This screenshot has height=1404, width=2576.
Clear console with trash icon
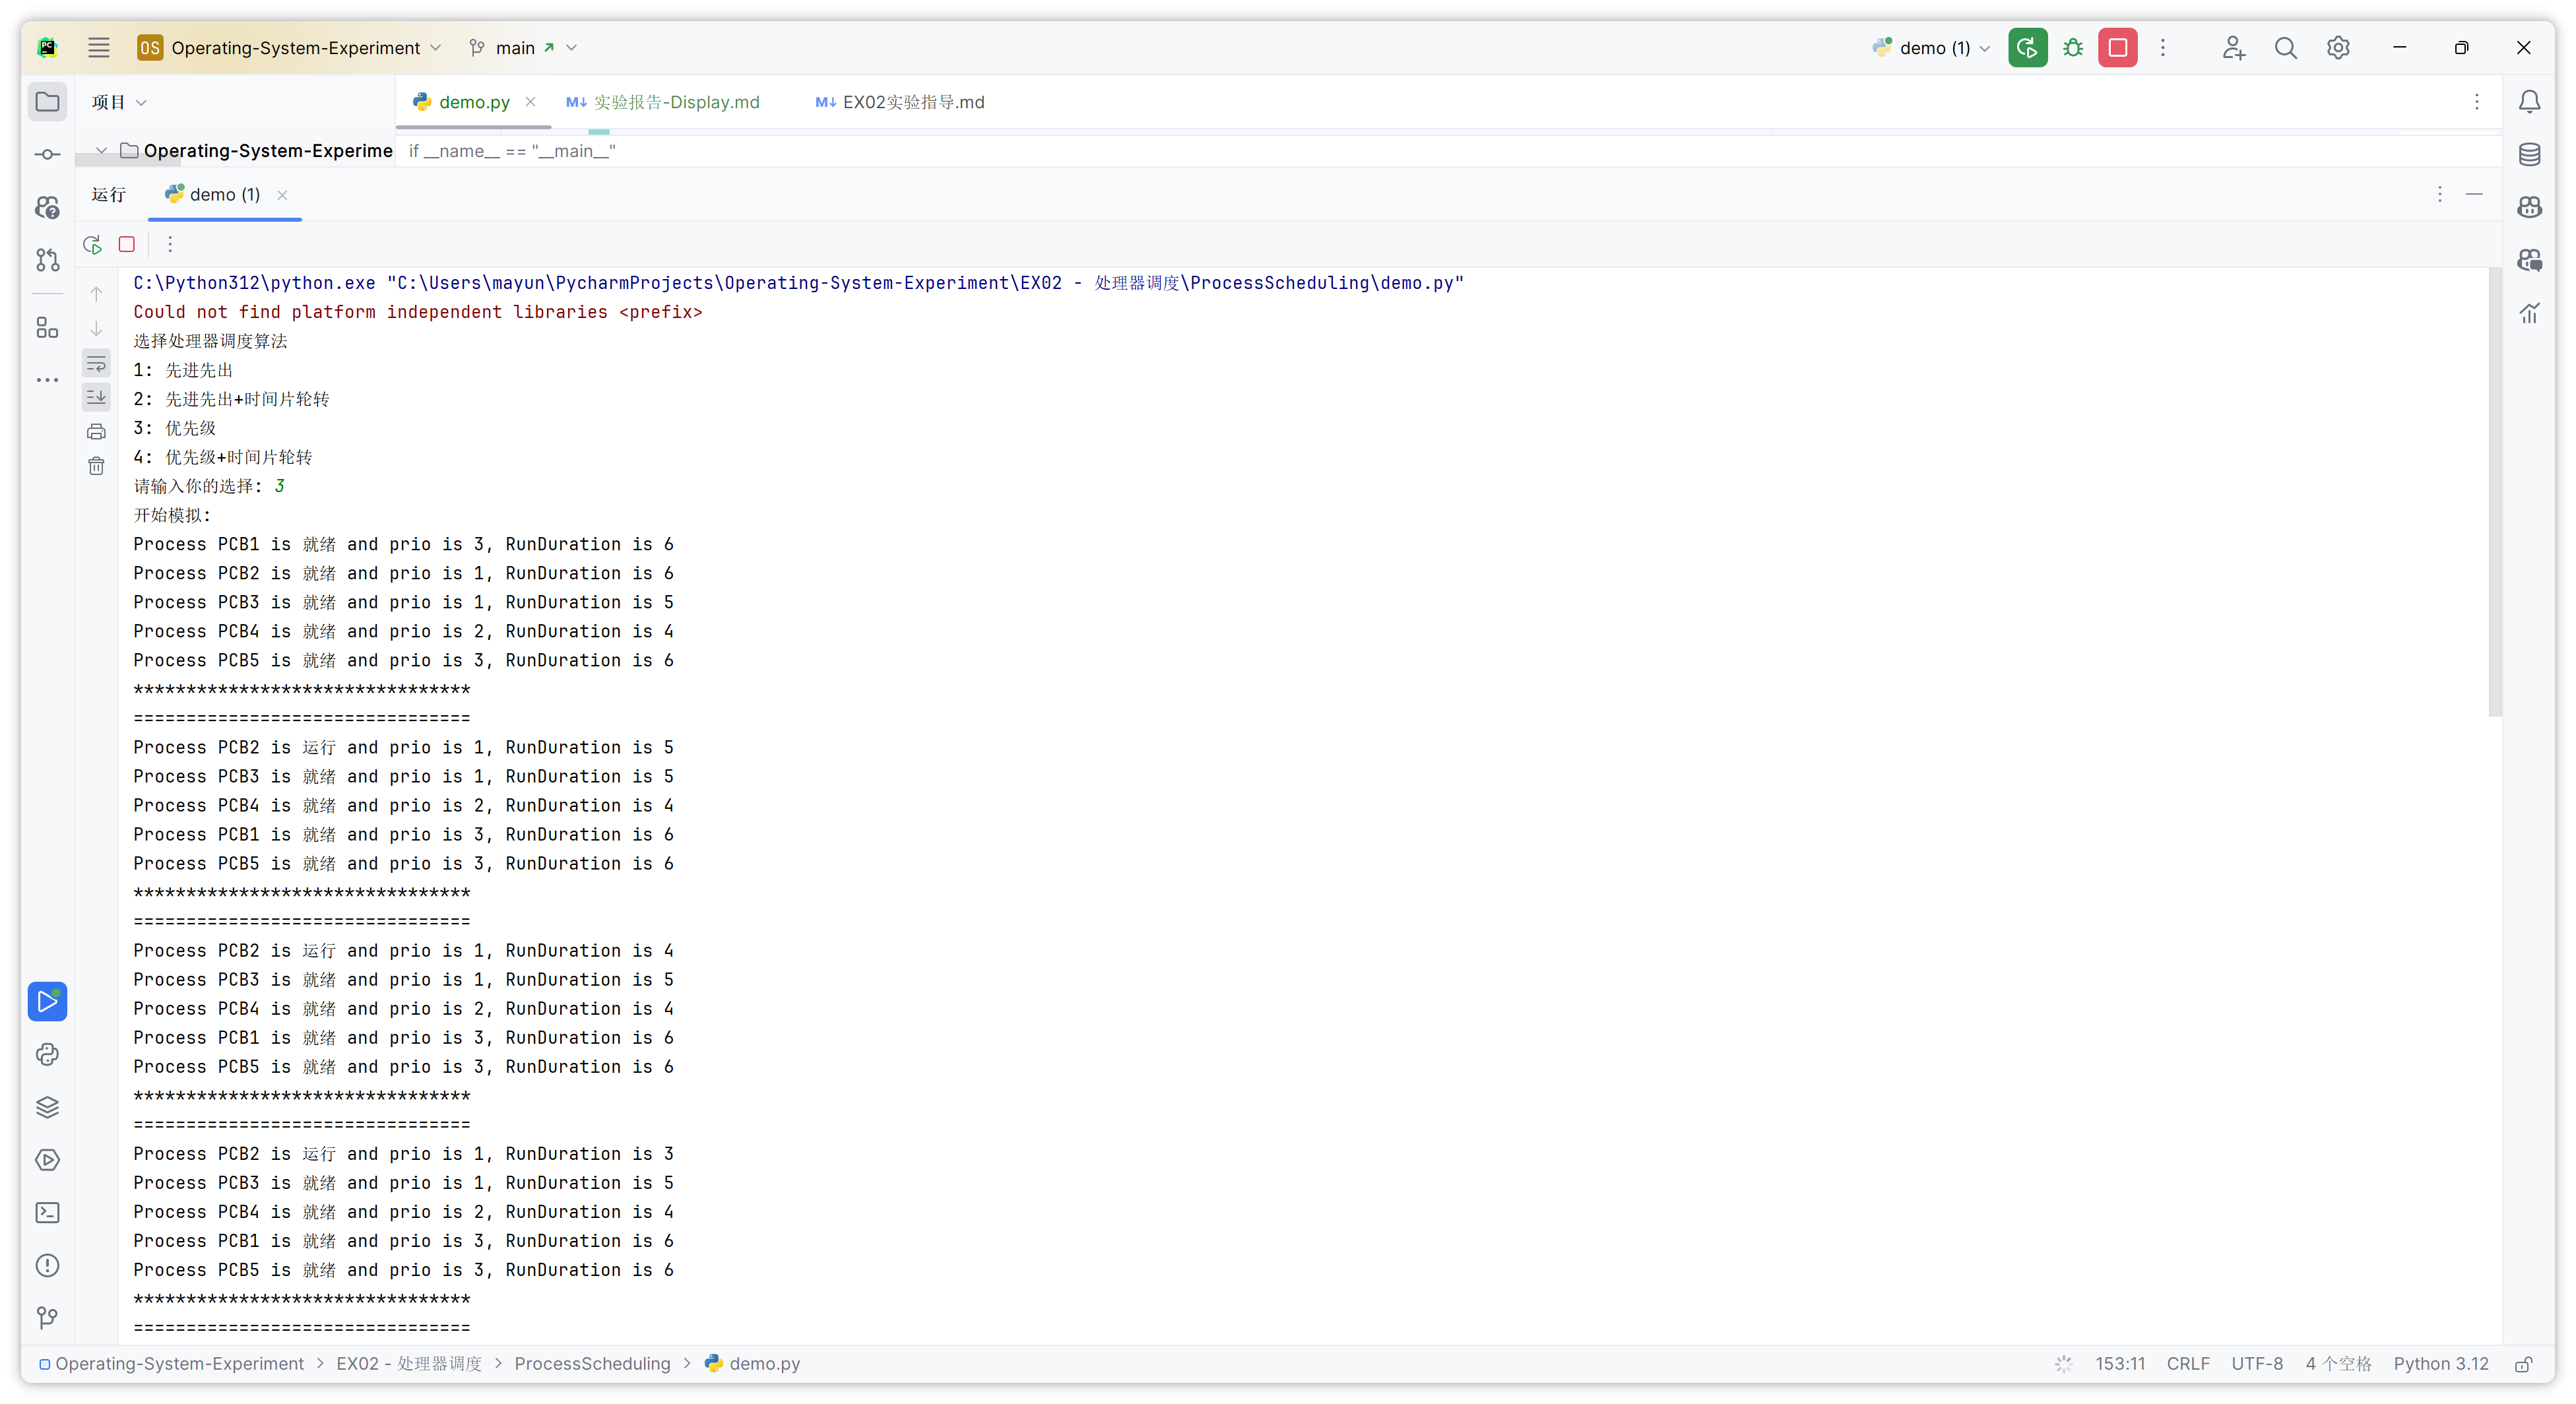tap(96, 466)
